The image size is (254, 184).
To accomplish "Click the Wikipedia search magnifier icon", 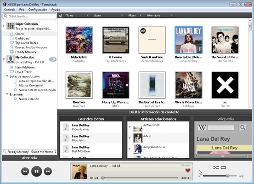I will (x=243, y=127).
